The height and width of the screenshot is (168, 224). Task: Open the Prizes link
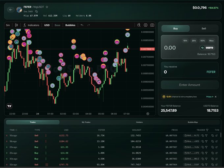click(x=210, y=97)
